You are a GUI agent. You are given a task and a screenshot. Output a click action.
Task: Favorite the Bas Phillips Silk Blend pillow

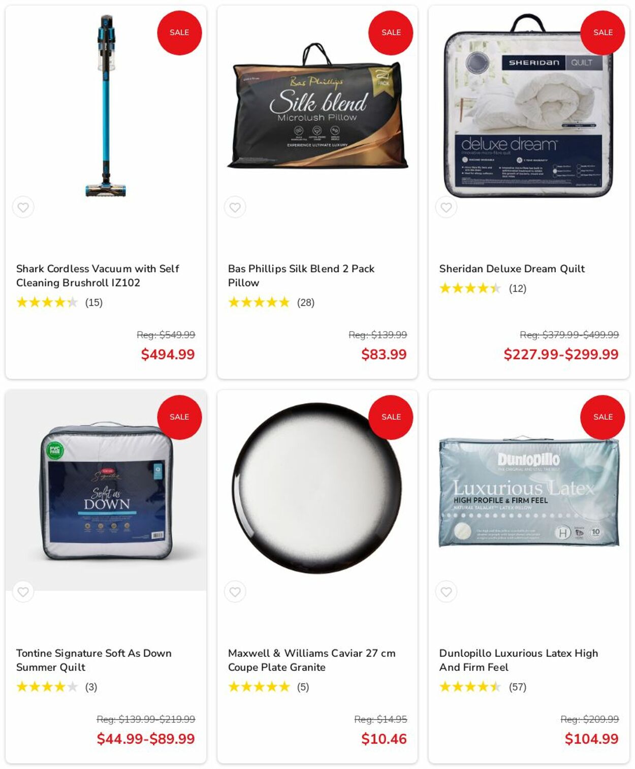235,207
